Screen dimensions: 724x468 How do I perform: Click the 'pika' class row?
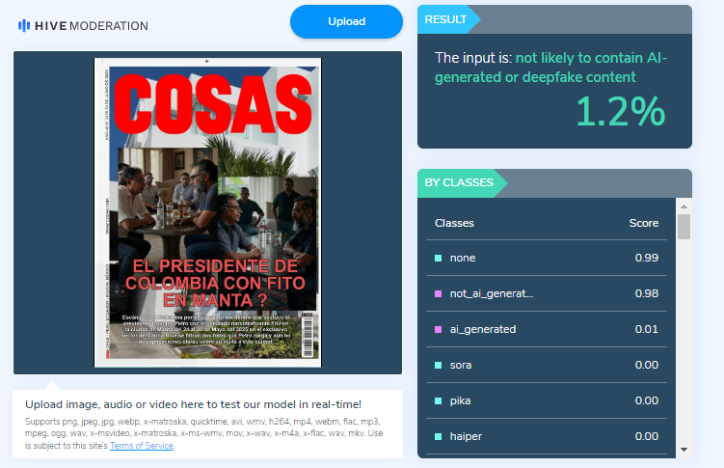547,400
